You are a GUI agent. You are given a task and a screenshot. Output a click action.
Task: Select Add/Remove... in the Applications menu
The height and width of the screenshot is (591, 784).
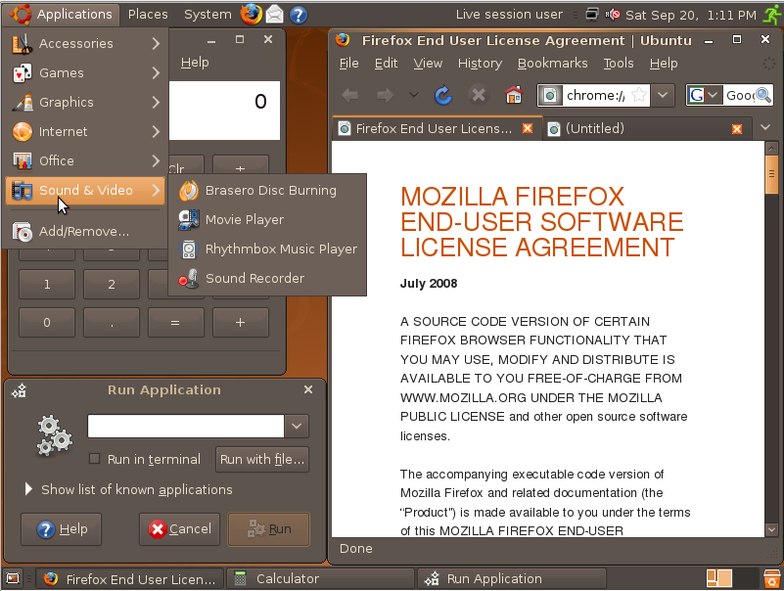point(85,232)
